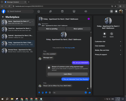Open the Marketplace storefront icon
126x101 pixels.
coord(74,11)
